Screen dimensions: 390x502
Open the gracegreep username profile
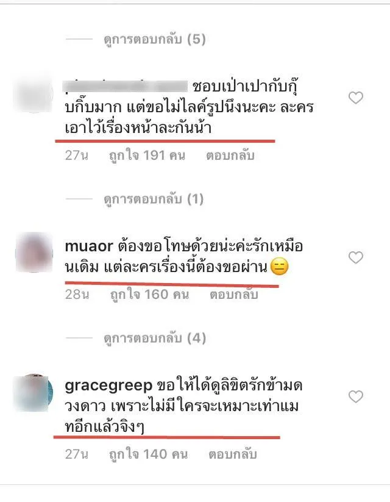[x=108, y=386]
